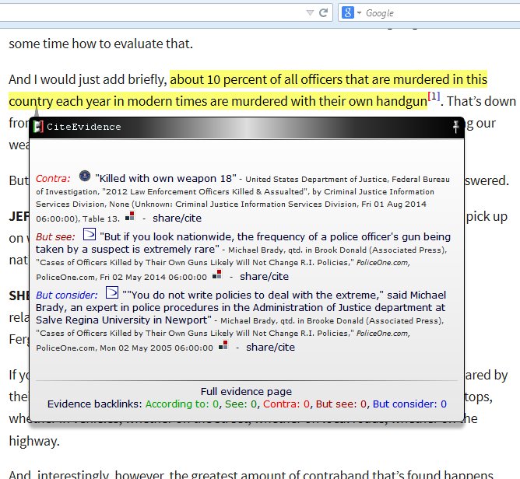Open the source icon beside But consider
Image resolution: width=520 pixels, height=479 pixels.
pyautogui.click(x=112, y=292)
